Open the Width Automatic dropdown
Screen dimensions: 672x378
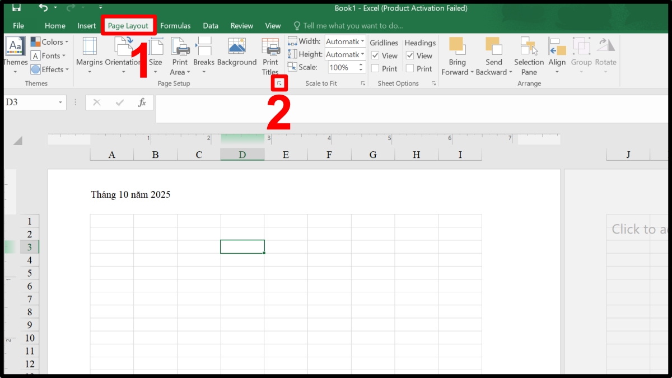tap(361, 41)
